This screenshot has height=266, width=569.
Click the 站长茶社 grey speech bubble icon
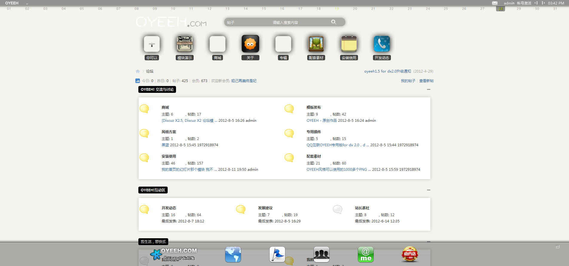pyautogui.click(x=338, y=209)
